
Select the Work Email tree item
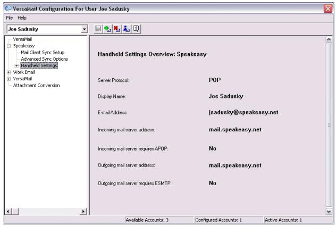pyautogui.click(x=24, y=72)
